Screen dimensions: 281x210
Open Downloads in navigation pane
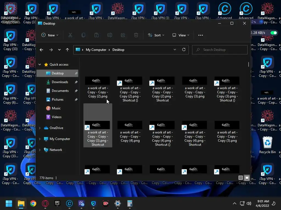coord(57,82)
